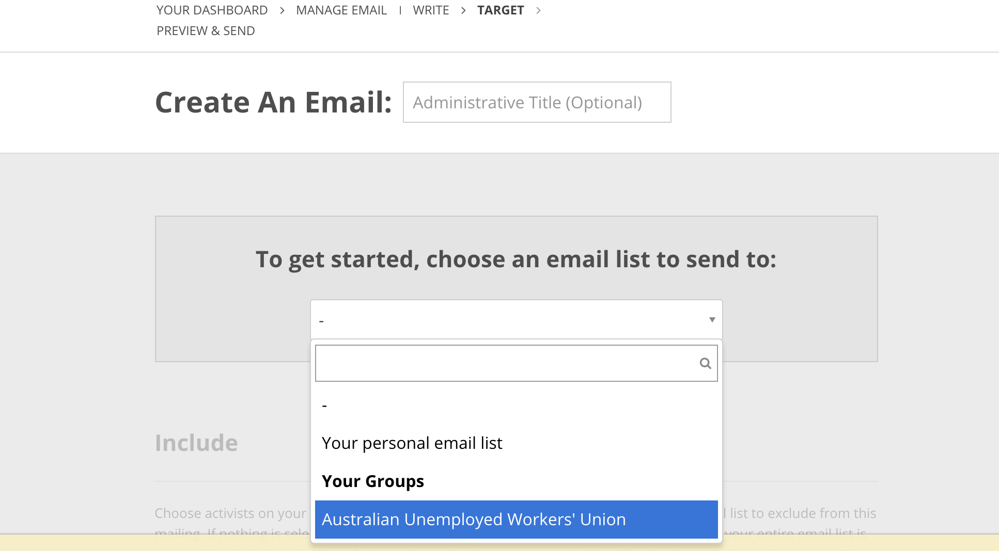Go to YOUR DASHBOARD breadcrumb

[212, 10]
